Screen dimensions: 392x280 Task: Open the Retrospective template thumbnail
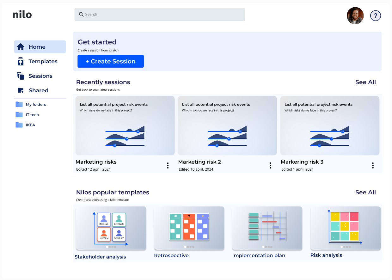[189, 228]
